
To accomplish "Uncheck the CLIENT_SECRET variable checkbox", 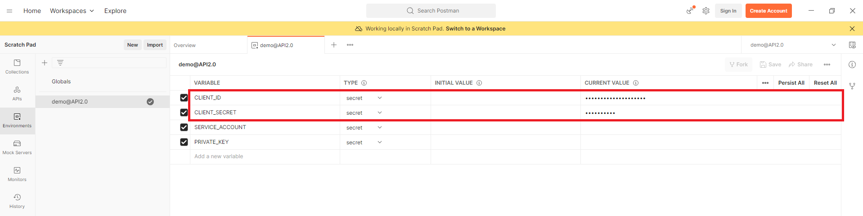I will click(184, 112).
